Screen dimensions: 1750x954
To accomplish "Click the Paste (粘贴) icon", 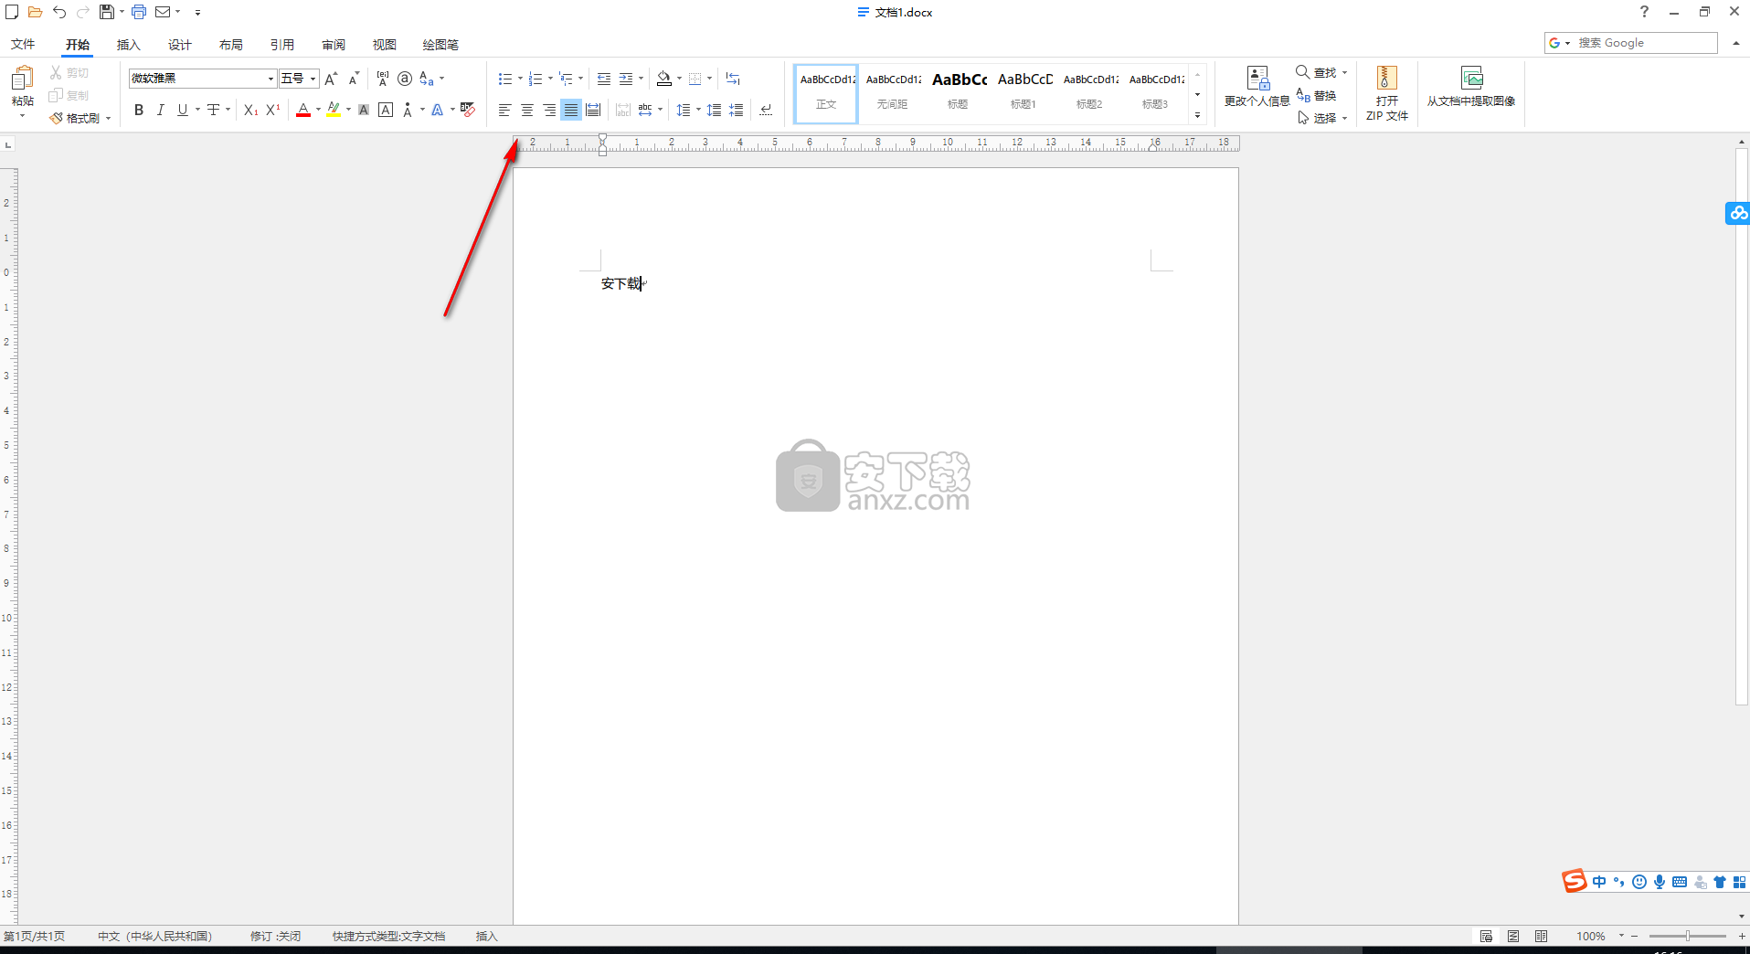I will pos(22,78).
